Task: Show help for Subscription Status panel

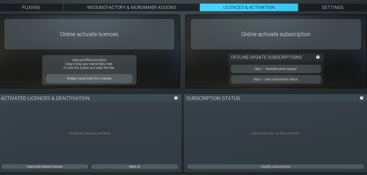Action: (362, 98)
